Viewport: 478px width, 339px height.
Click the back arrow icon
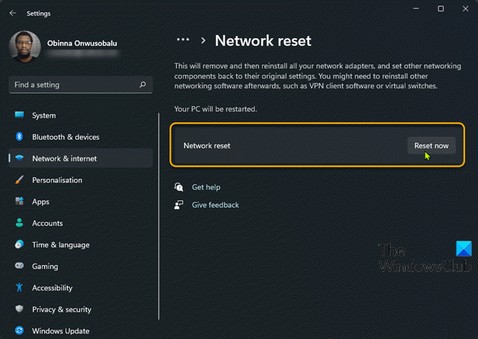13,13
